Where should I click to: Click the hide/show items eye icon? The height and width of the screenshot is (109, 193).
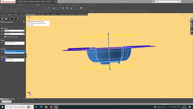click(71, 8)
